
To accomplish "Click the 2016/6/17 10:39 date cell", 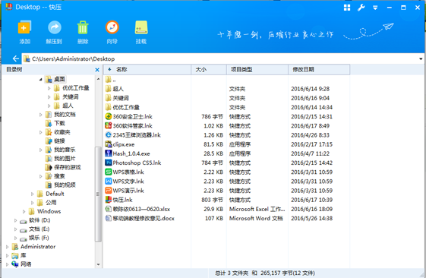I will (311, 200).
